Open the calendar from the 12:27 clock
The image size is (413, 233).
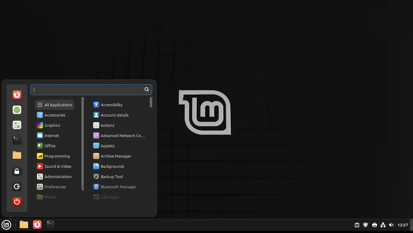[x=403, y=225]
